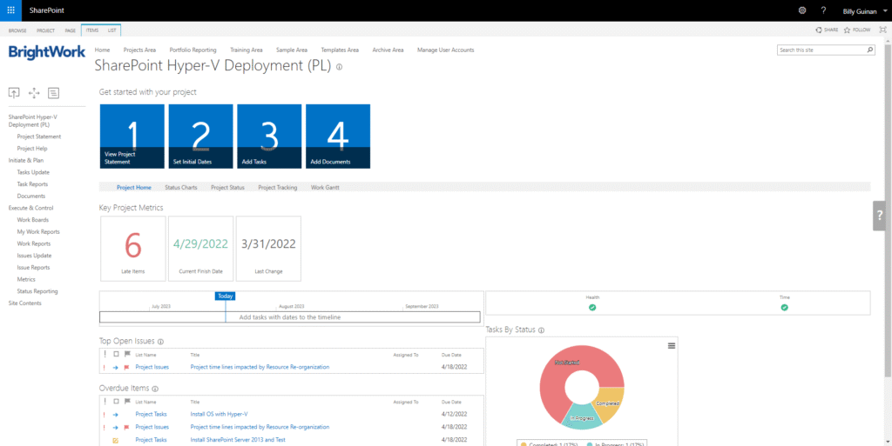Open the Portfolio Reporting navigation menu

193,50
